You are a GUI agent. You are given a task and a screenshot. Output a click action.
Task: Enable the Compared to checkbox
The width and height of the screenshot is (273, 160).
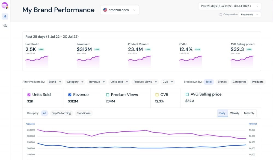(x=220, y=14)
